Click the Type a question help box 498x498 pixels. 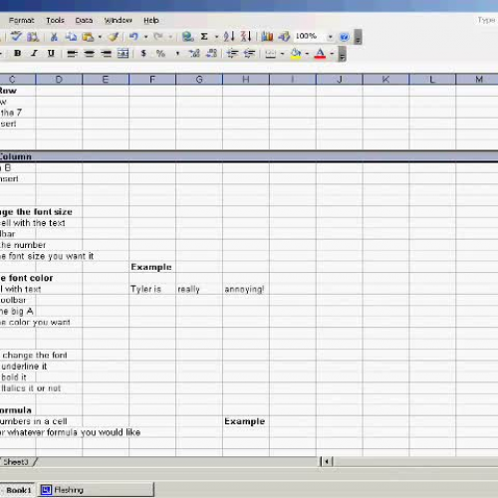(486, 21)
